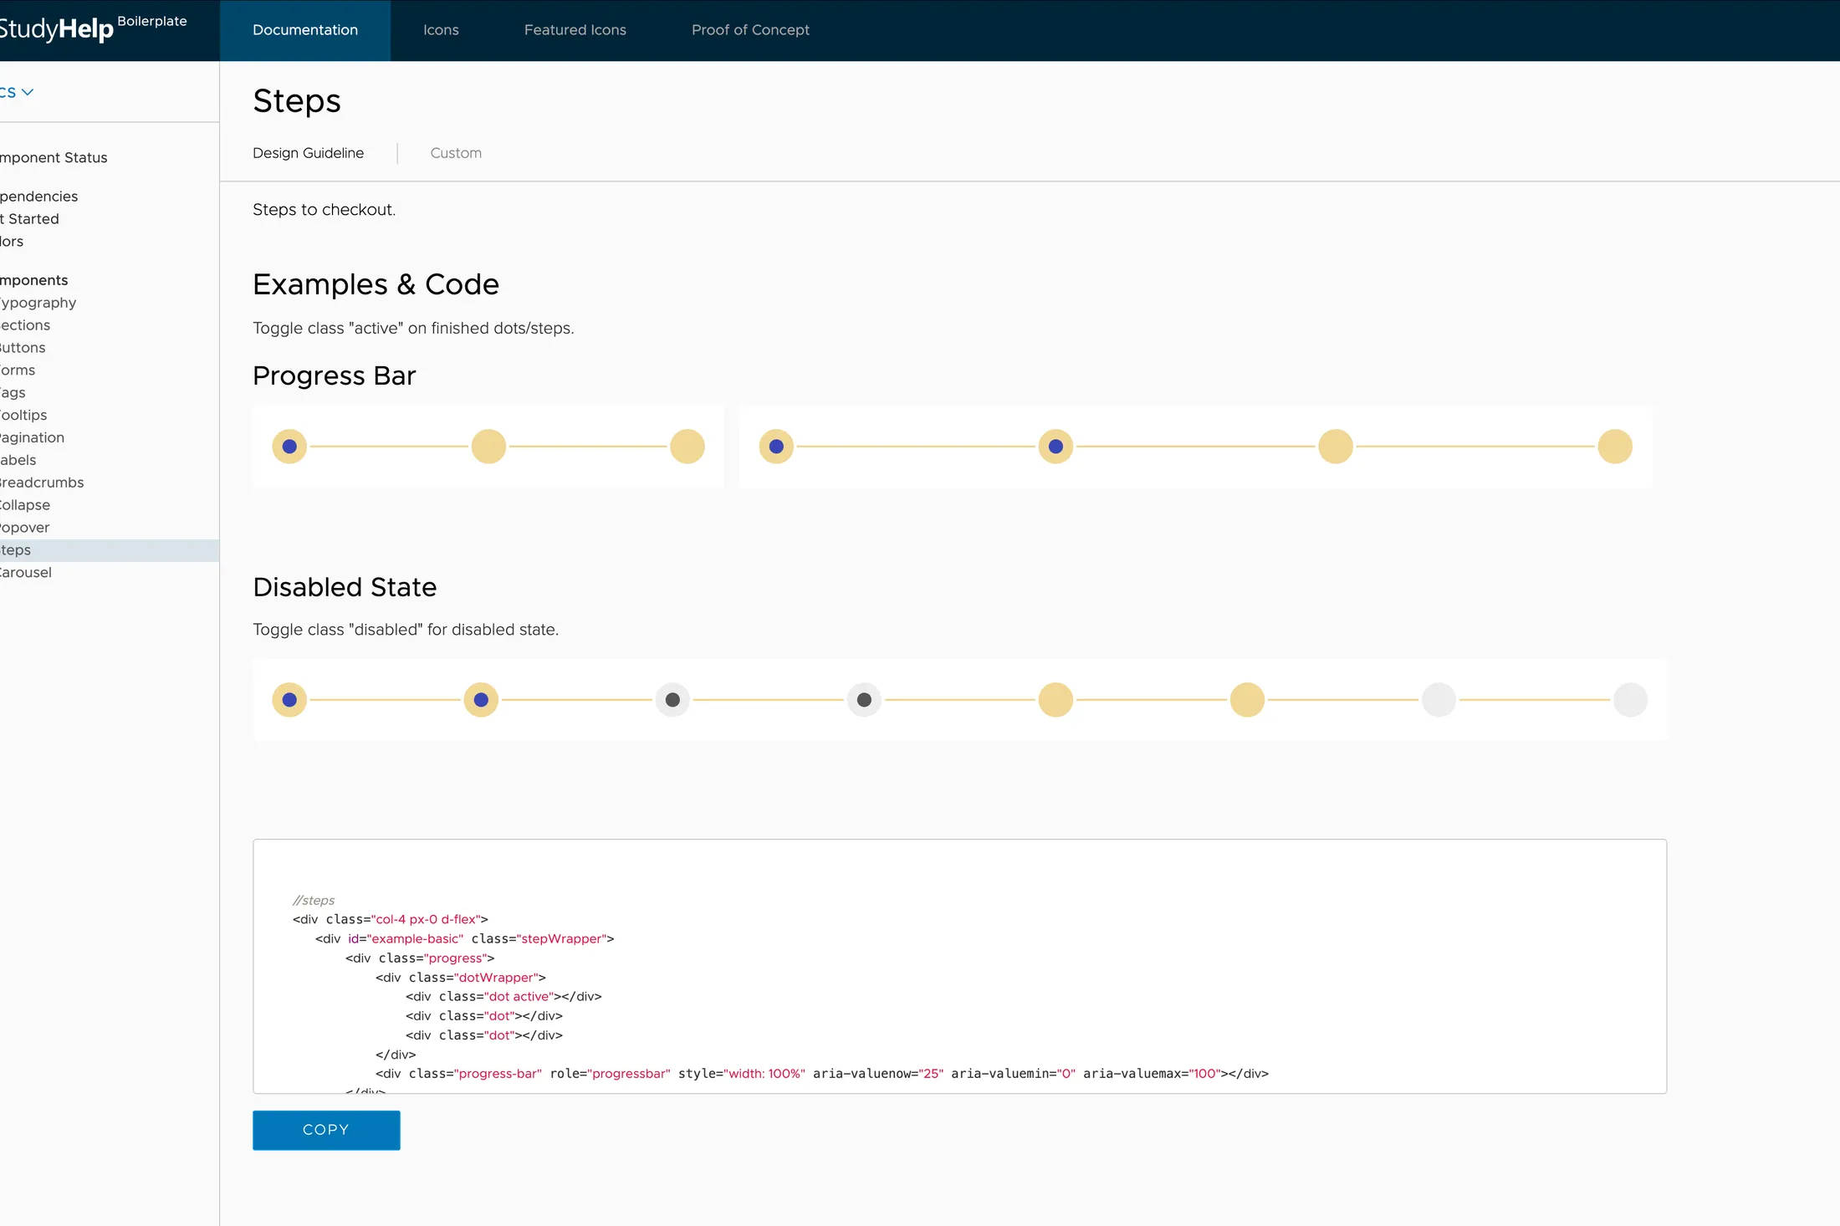Open Dependencies in the sidebar
The width and height of the screenshot is (1840, 1226).
point(38,197)
